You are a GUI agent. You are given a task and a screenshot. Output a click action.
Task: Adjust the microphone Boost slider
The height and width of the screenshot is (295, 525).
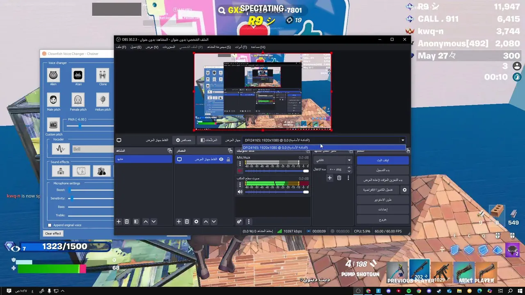[91, 190]
